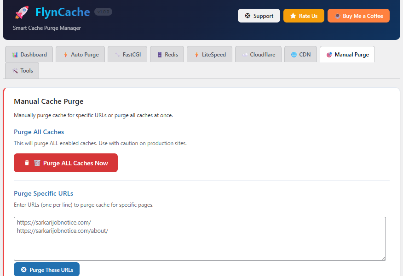Click the Dashboard bar chart icon
Image resolution: width=403 pixels, height=276 pixels.
(x=15, y=55)
